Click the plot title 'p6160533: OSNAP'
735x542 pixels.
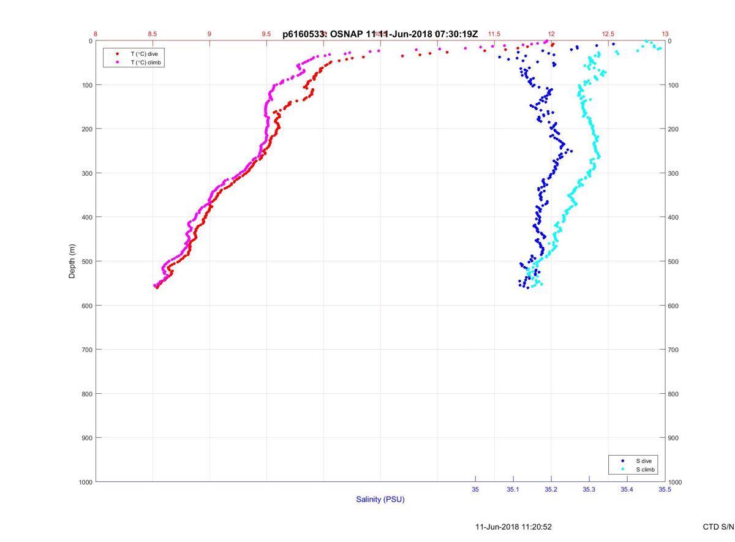point(323,34)
